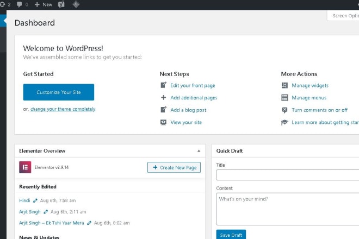
Task: Open Arjit Singh – Ek Tuhi Yaar Mera
Action: tap(52, 223)
